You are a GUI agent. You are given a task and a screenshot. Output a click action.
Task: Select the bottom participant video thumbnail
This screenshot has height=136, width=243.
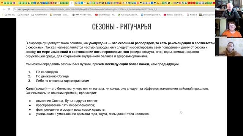point(229,47)
